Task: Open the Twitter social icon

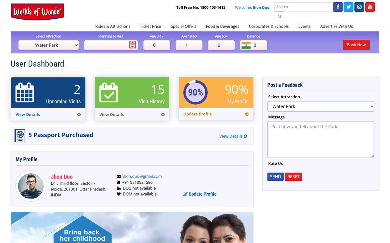Action: pyautogui.click(x=348, y=7)
